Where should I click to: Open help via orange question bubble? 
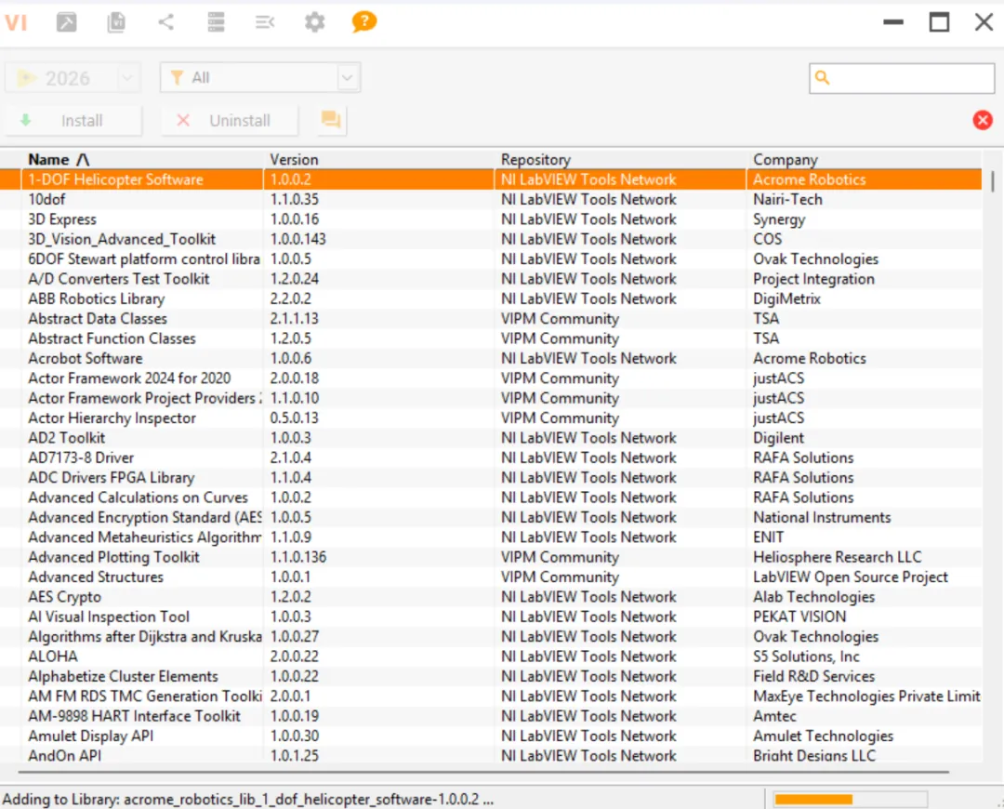[x=364, y=21]
